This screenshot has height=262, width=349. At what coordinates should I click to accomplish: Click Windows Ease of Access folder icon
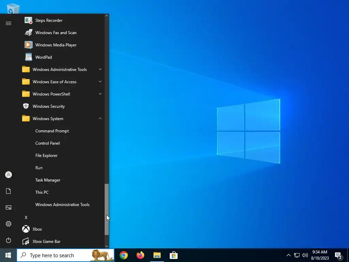click(26, 82)
